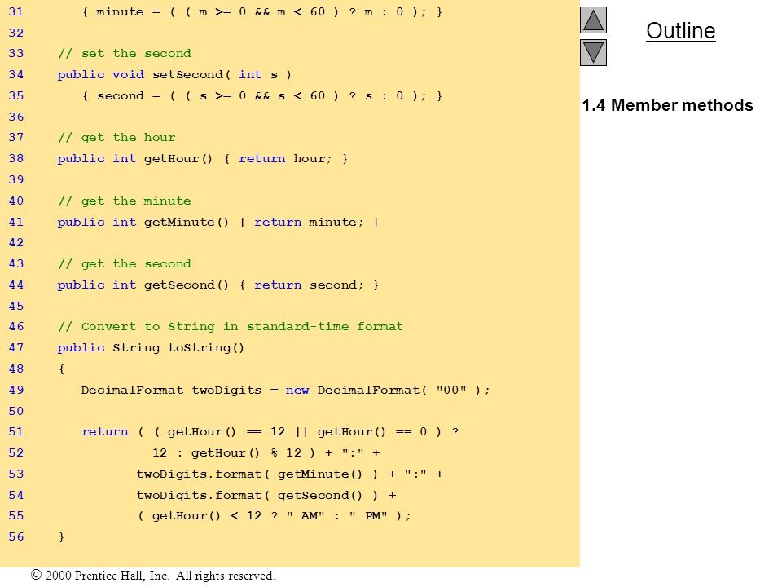782x587 pixels.
Task: Click the '{ minute = ( ( m >= 0' line
Action: 261,12
